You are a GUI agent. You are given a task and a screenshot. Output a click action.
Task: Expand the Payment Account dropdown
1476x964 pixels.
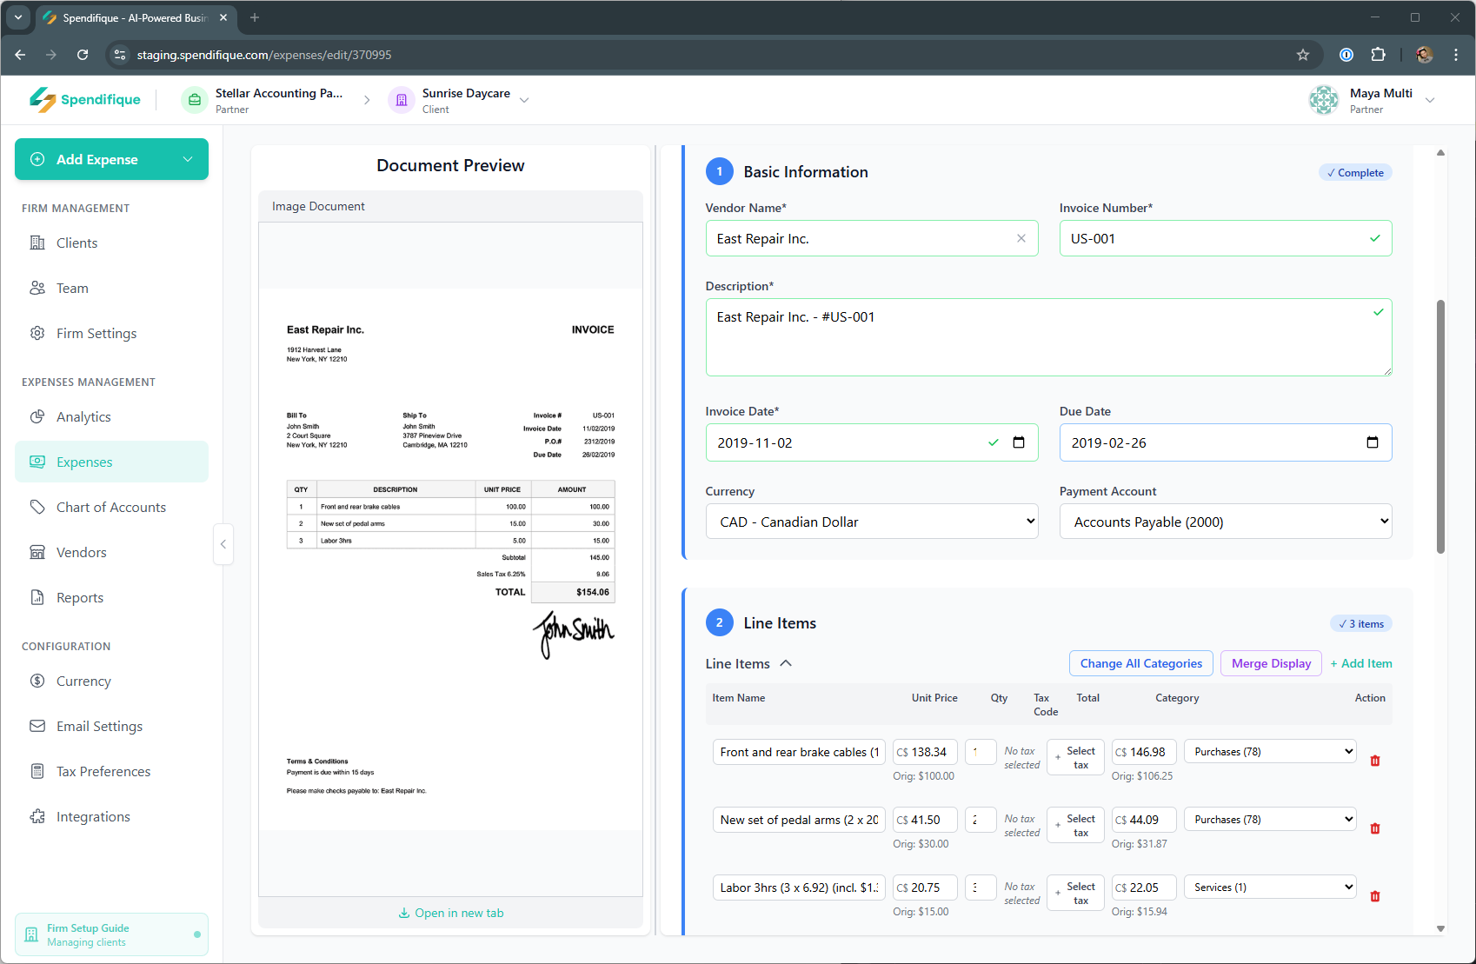[x=1225, y=522]
